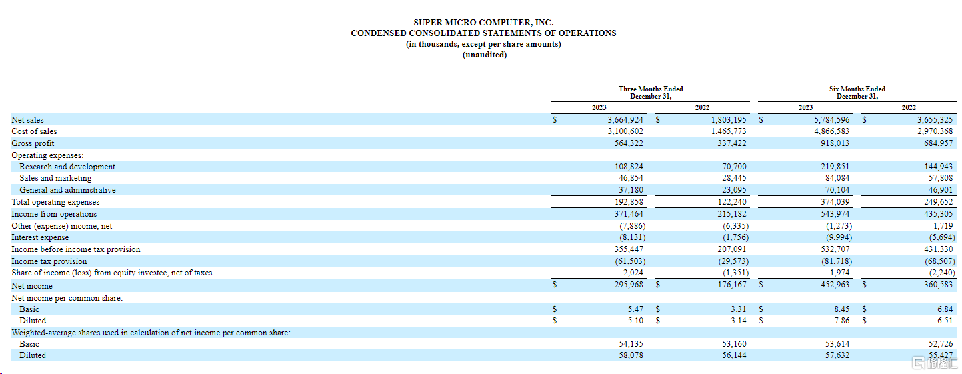Click net income value 360,583
This screenshot has width=962, height=374.
click(939, 286)
